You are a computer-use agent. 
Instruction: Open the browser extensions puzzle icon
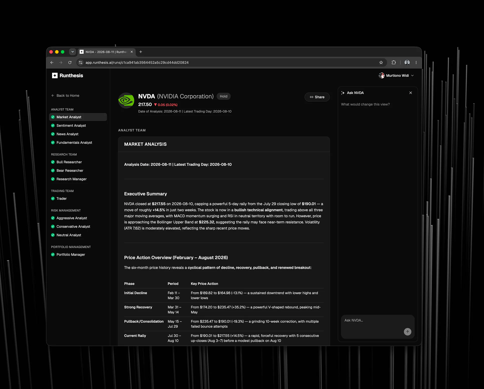[394, 62]
